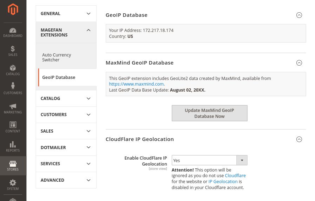Follow the Cloudflare link in the note
Screen dimensions: 315x201
[x=235, y=176]
